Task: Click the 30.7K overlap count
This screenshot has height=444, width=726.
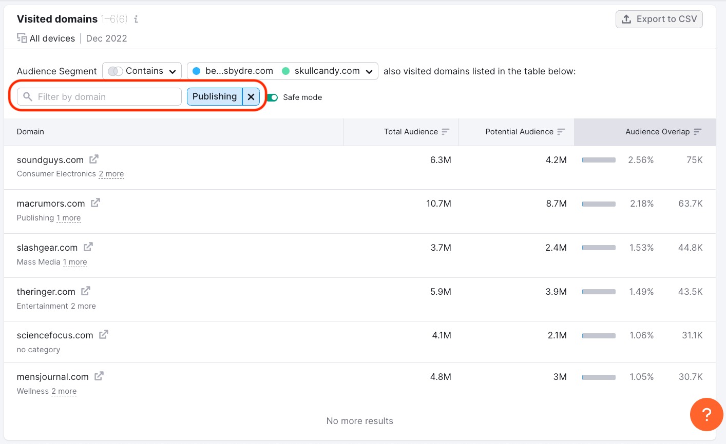Action: 691,377
